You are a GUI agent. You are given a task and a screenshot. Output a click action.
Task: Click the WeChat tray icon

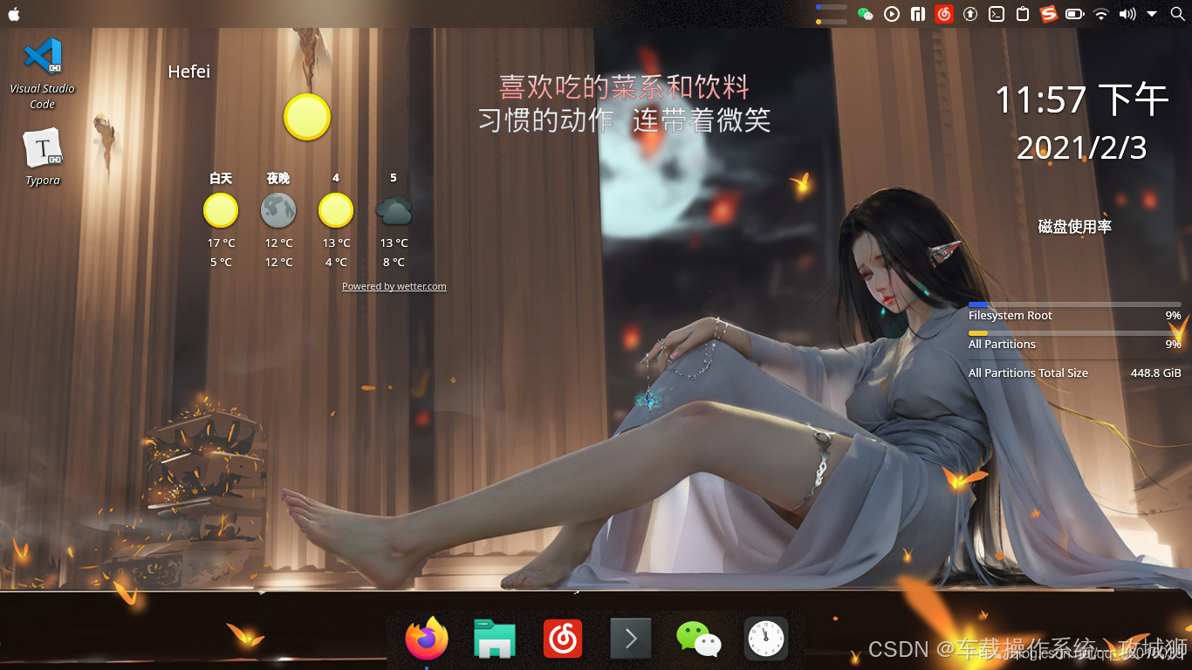click(x=866, y=14)
